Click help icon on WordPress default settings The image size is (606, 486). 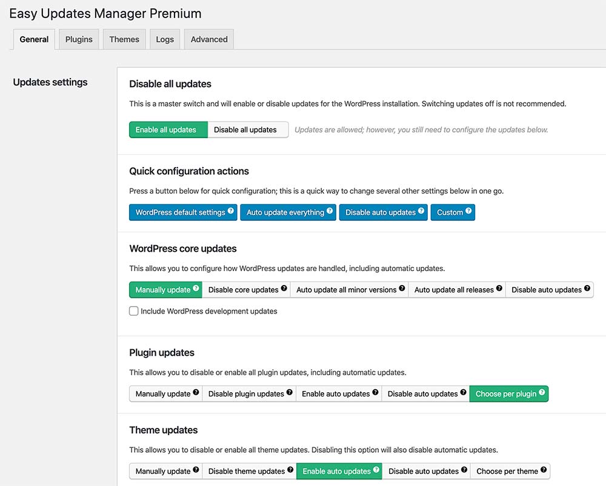(231, 211)
